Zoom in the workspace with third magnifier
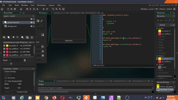178x100 pixels. 60,9
